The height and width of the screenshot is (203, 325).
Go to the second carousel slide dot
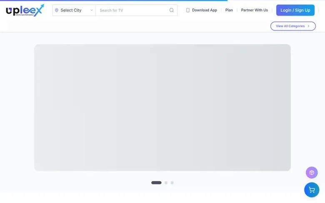[166, 183]
